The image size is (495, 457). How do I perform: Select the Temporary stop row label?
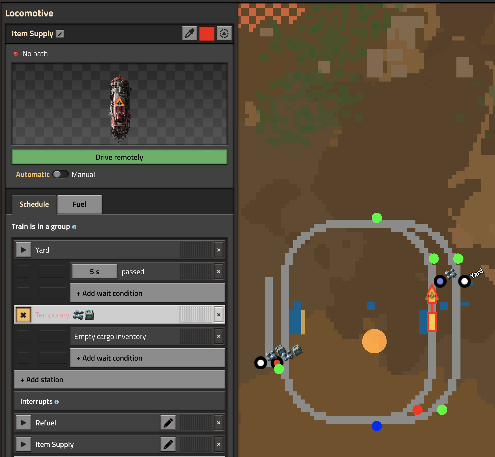coord(64,315)
